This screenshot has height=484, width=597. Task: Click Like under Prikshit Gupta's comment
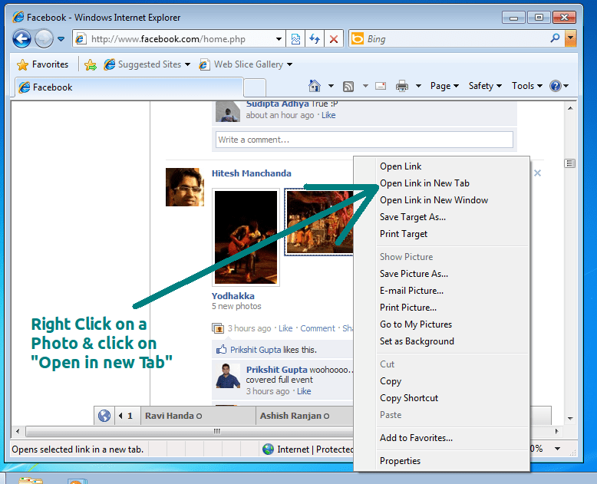coord(304,390)
